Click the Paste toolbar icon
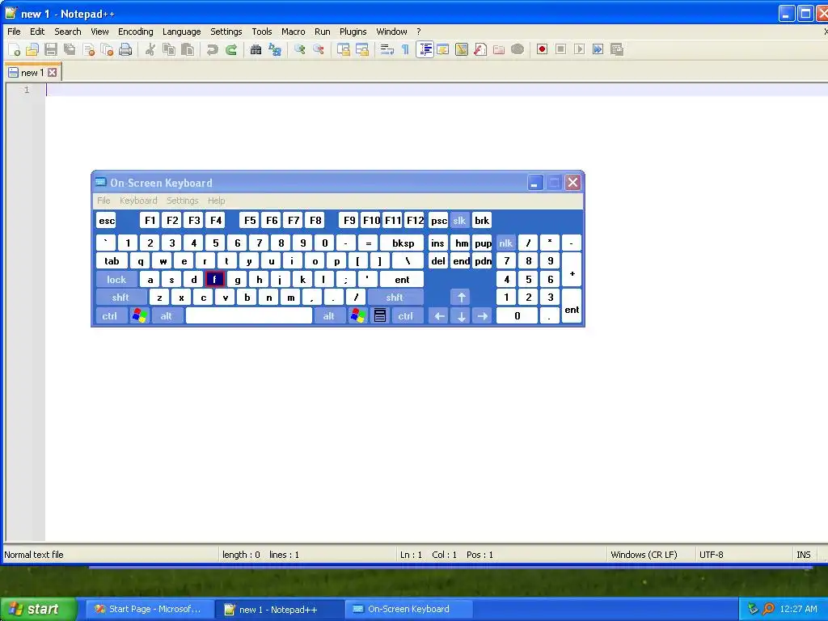Image resolution: width=828 pixels, height=621 pixels. pyautogui.click(x=188, y=49)
